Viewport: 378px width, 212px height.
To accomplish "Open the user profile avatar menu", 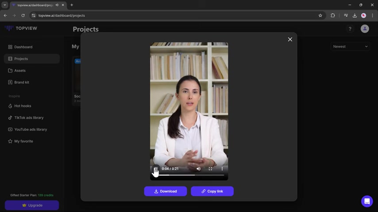I will coord(365,29).
